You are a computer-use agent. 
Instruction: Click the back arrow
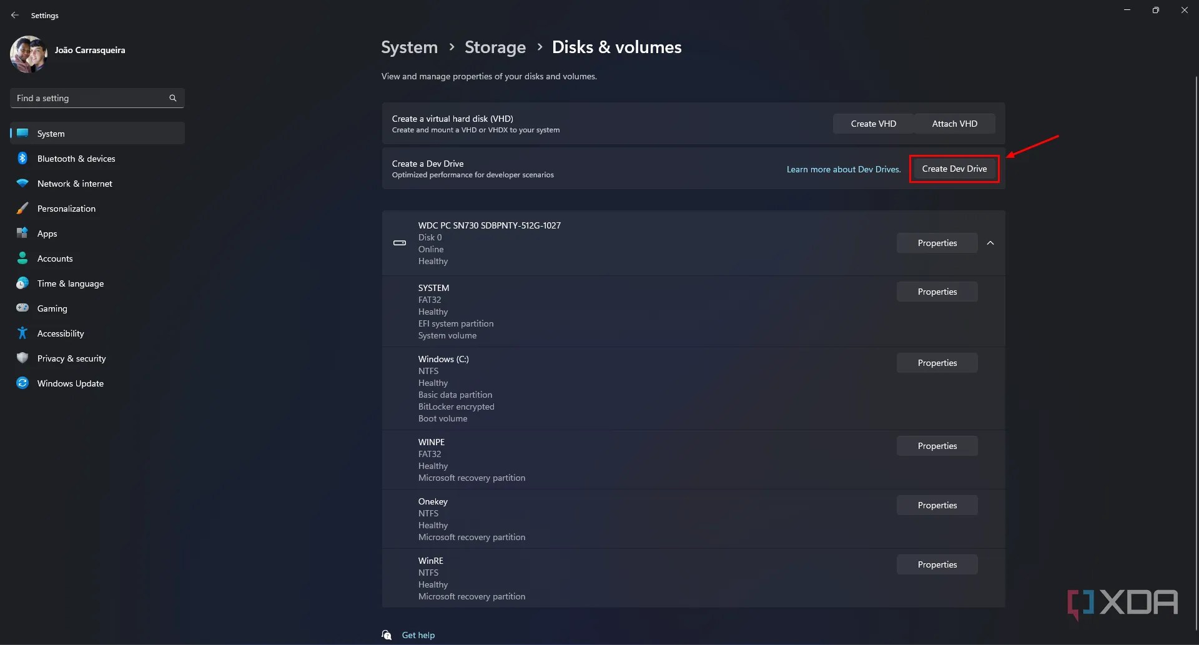15,15
